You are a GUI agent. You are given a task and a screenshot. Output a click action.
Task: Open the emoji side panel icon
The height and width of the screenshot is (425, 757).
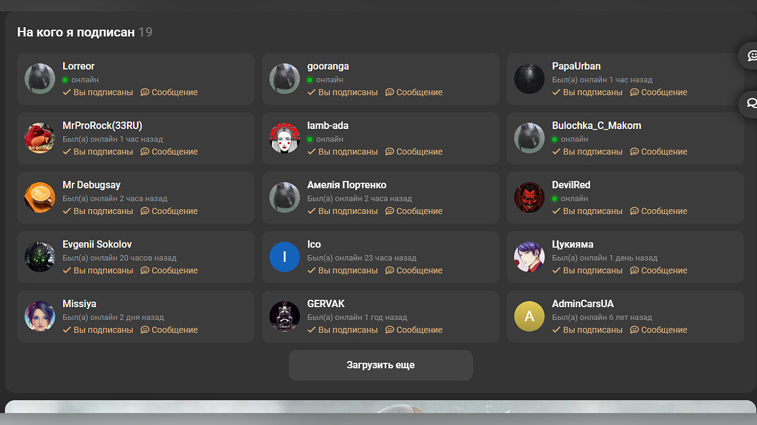pyautogui.click(x=751, y=55)
